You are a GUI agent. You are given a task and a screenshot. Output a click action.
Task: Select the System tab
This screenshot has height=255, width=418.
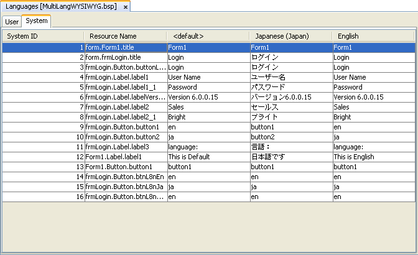(36, 21)
